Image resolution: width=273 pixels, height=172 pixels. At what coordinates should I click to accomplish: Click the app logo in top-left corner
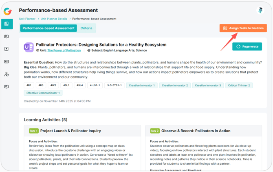click(7, 11)
